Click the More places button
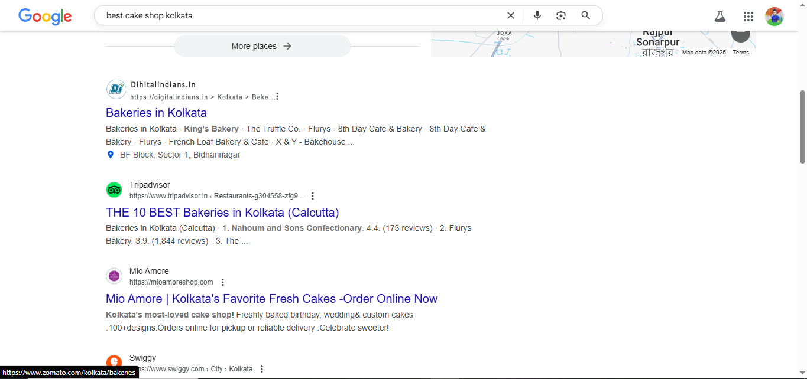 coord(262,46)
